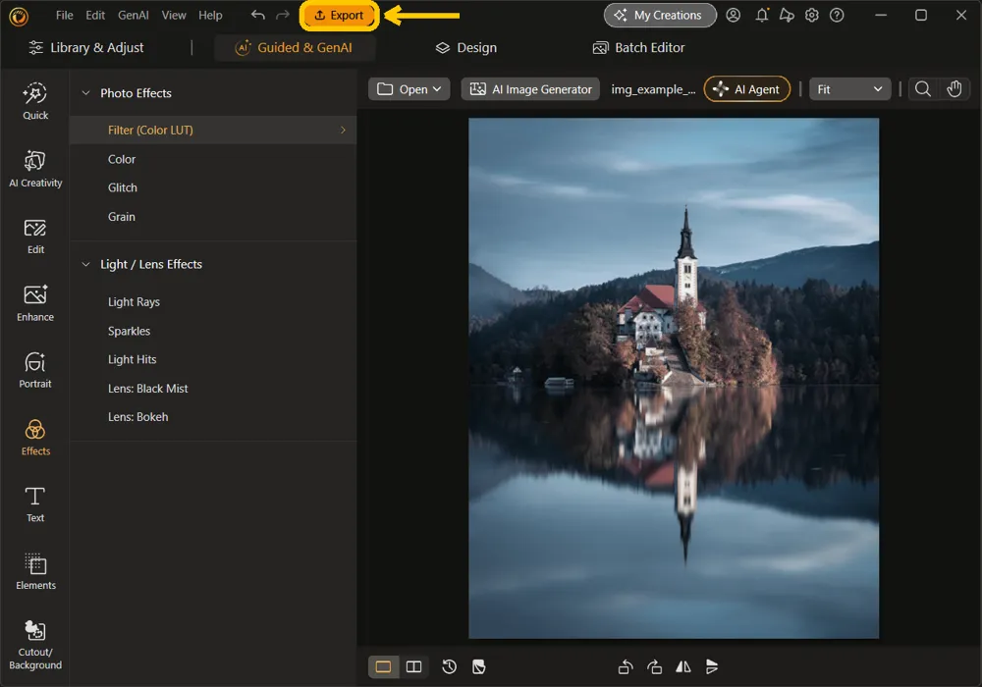Open the Fit zoom level dropdown
Screen dimensions: 982x687
(848, 89)
